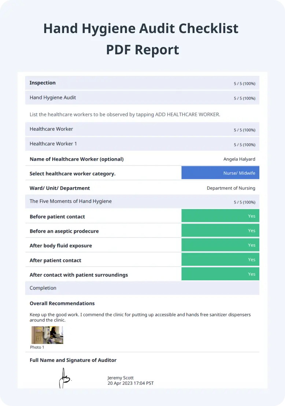Click the score in the Inspection row

(x=244, y=84)
